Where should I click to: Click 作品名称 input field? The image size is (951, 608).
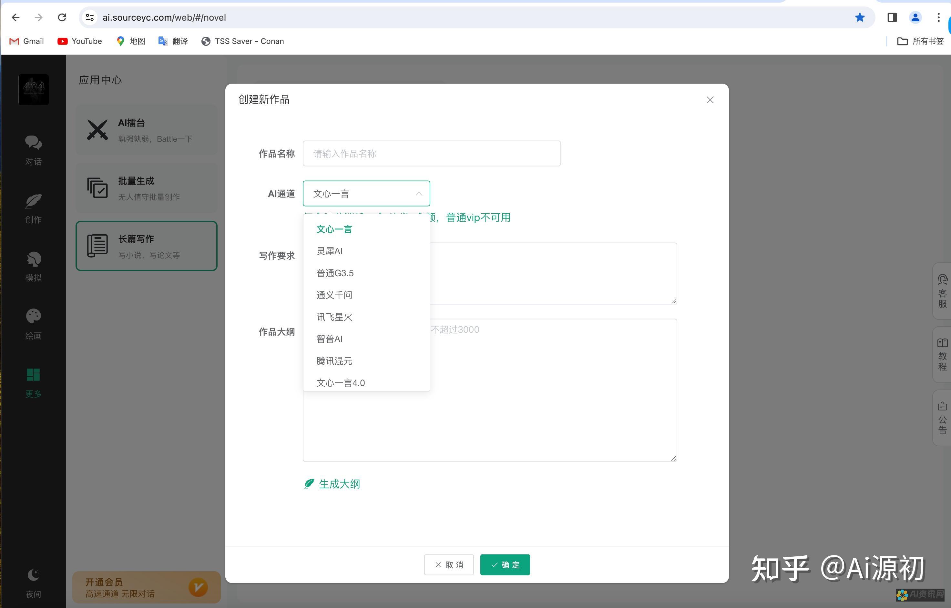point(432,154)
